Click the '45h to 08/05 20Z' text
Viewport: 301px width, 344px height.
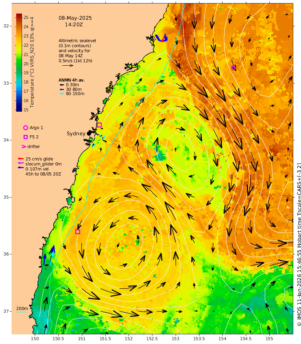click(43, 174)
